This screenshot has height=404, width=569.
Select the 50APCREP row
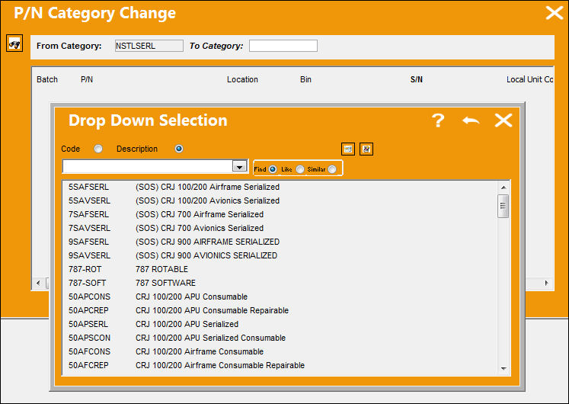pos(280,310)
